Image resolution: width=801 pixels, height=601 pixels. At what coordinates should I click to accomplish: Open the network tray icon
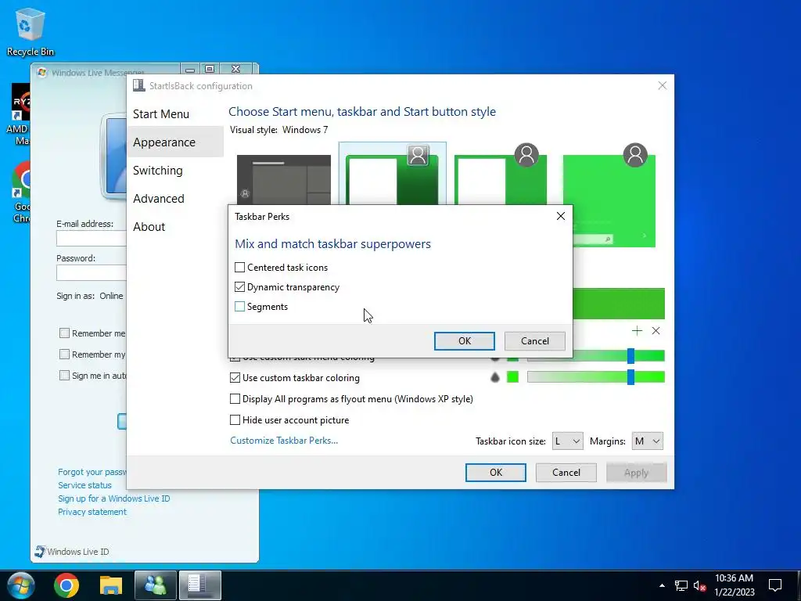pyautogui.click(x=681, y=585)
